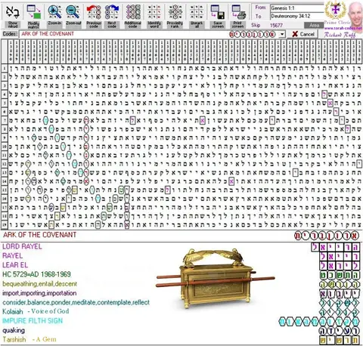The image size is (363, 346).
Task: Expand the Codes dropdown arrow
Action: 283,34
